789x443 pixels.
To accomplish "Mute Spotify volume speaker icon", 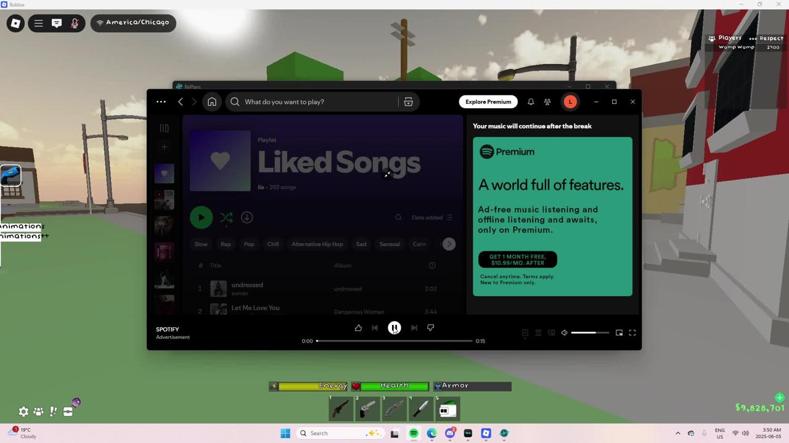I will click(564, 333).
